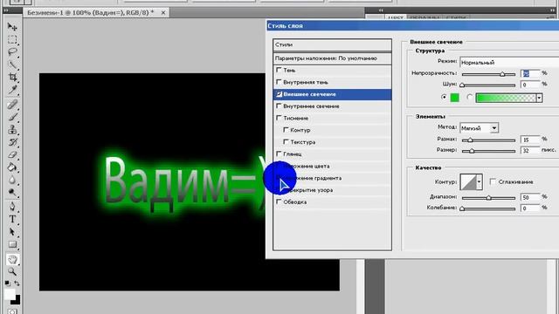Uncheck the Внешнее свечение checkbox

[279, 94]
